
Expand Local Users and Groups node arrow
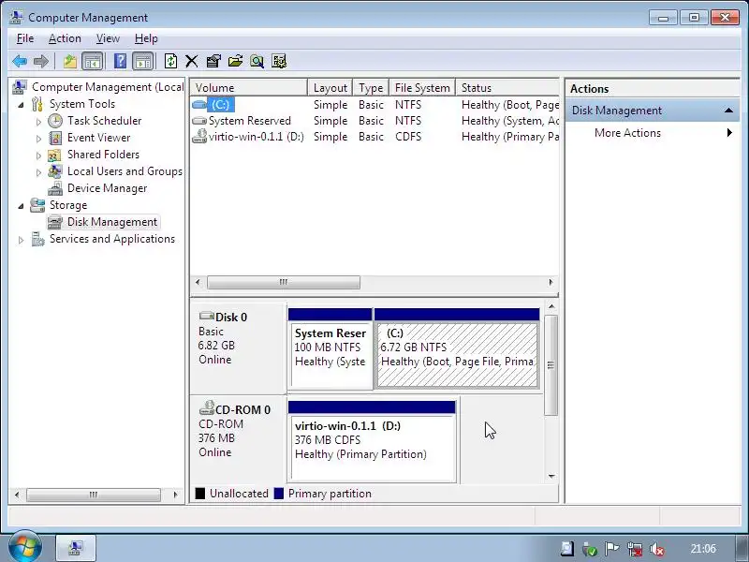[38, 172]
